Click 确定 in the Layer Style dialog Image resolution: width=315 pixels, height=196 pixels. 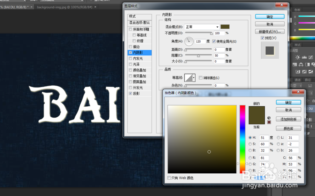270,17
